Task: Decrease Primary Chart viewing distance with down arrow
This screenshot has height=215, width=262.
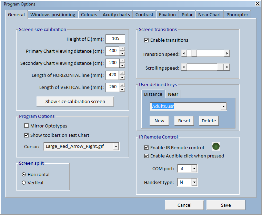Action: click(122, 53)
